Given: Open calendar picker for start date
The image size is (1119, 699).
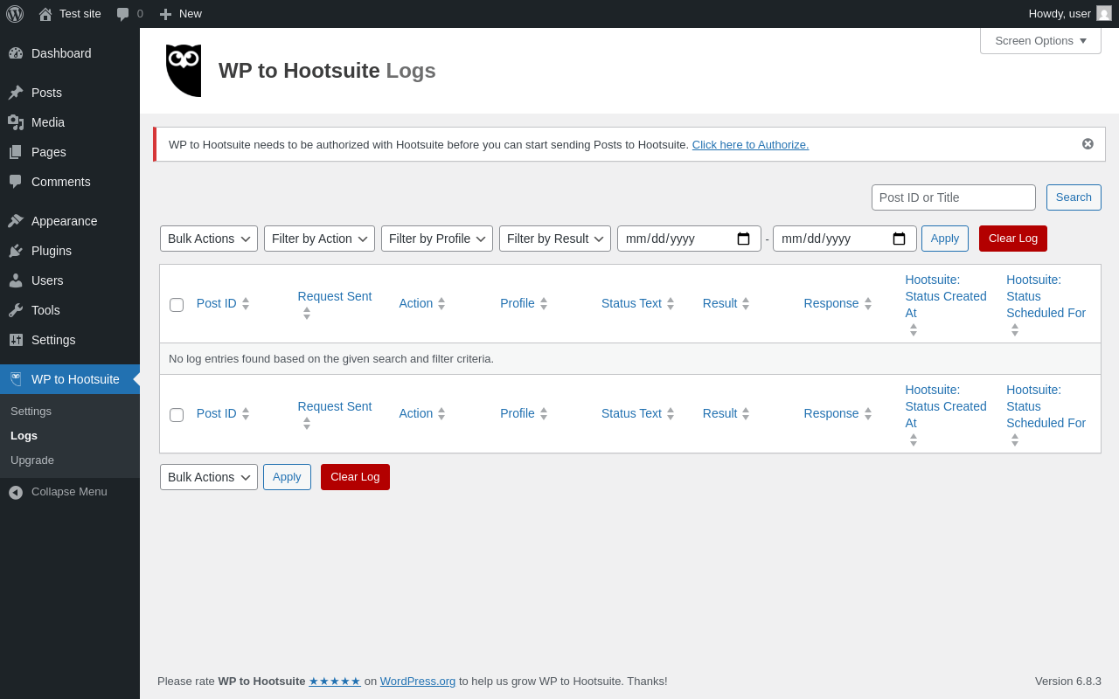Looking at the screenshot, I should coord(744,239).
